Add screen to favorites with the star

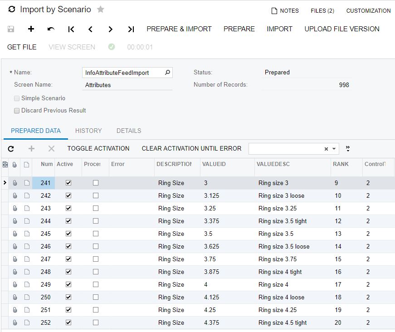(101, 10)
